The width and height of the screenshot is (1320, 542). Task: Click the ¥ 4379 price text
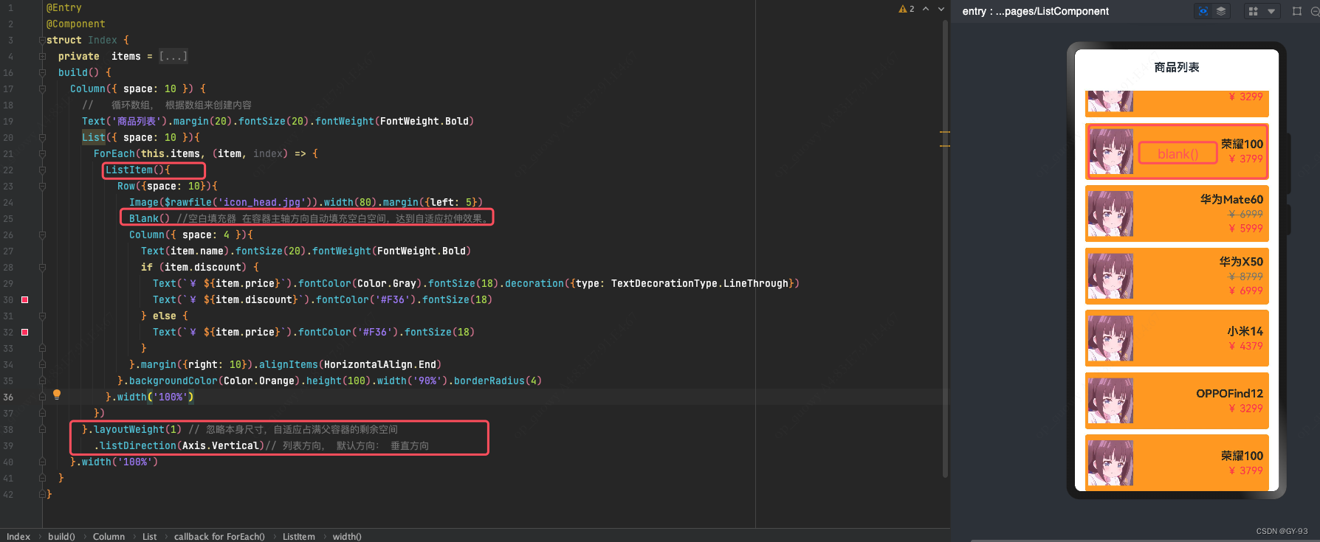point(1245,345)
